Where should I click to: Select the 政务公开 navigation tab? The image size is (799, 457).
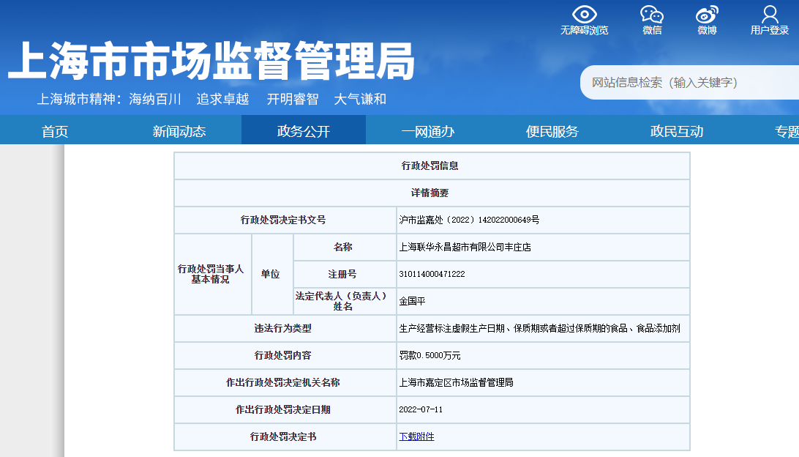click(x=304, y=131)
